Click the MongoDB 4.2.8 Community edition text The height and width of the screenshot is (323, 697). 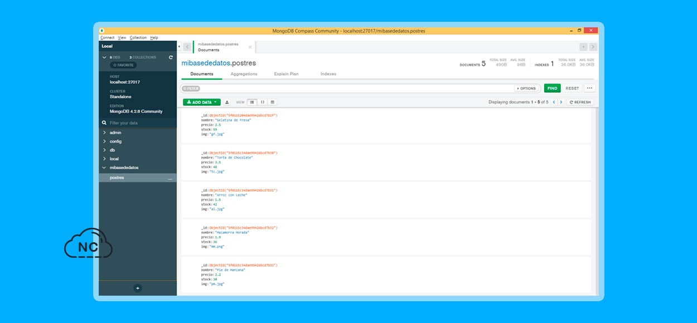click(x=136, y=111)
